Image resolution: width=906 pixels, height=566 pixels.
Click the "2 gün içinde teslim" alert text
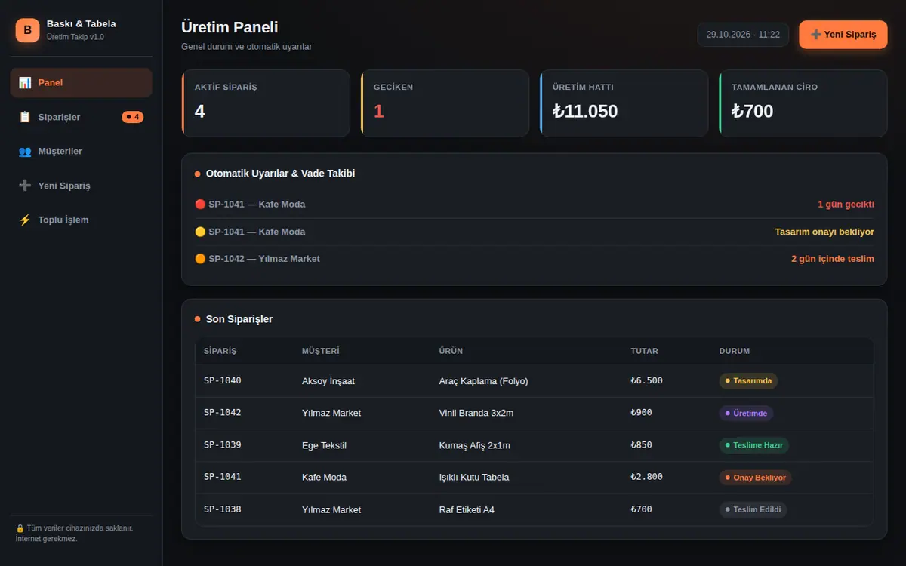[833, 259]
